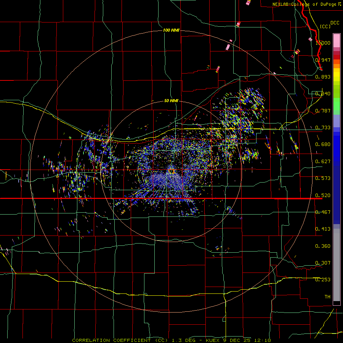
Task: Click the 0.680 legend value
Action: 323,144
